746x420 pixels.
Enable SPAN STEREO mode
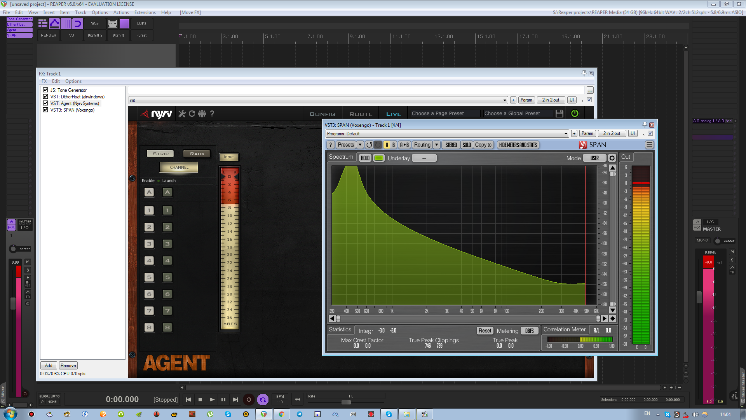click(x=451, y=145)
